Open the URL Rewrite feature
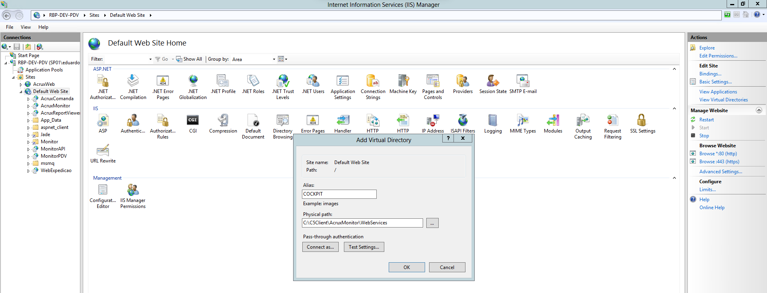This screenshot has height=293, width=767. pyautogui.click(x=103, y=154)
